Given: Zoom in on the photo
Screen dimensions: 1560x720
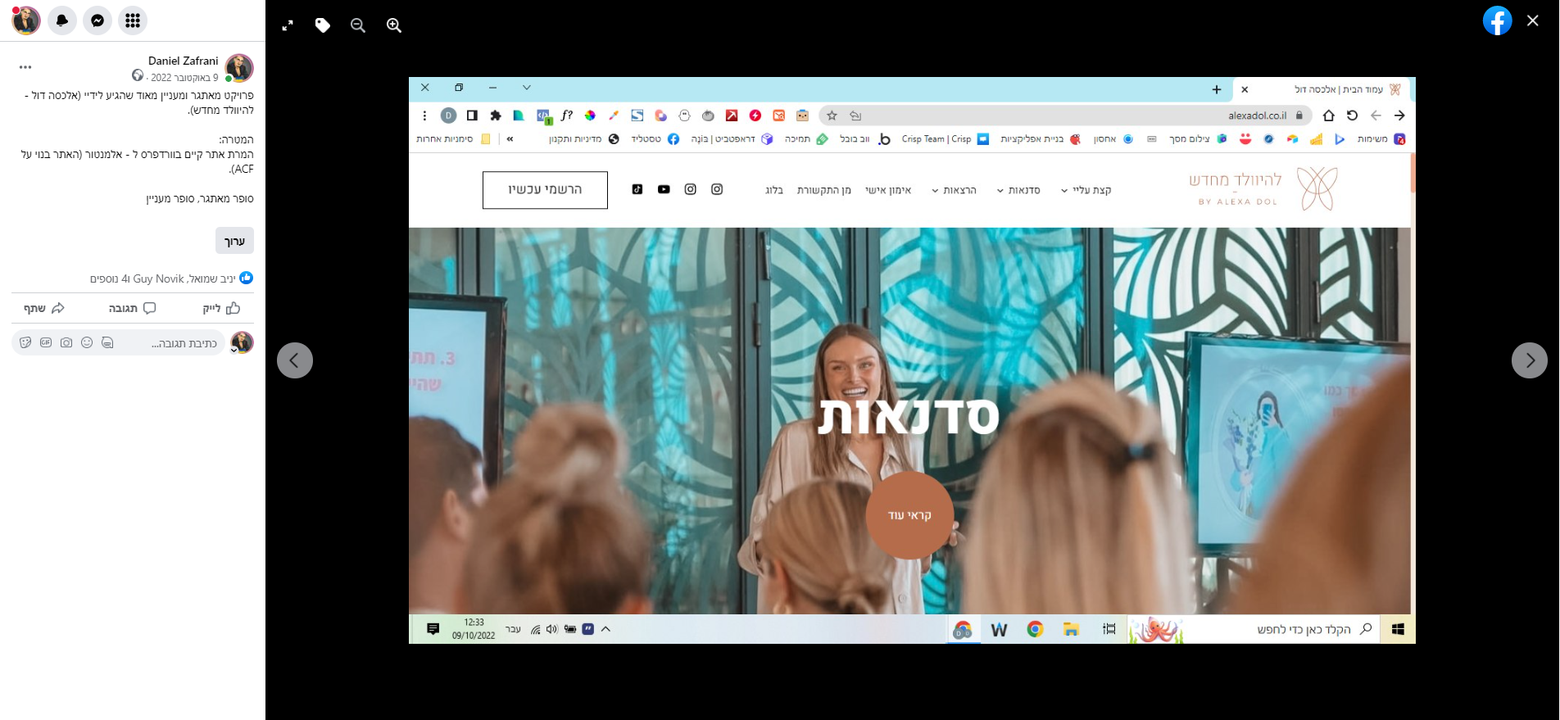Looking at the screenshot, I should pos(394,25).
